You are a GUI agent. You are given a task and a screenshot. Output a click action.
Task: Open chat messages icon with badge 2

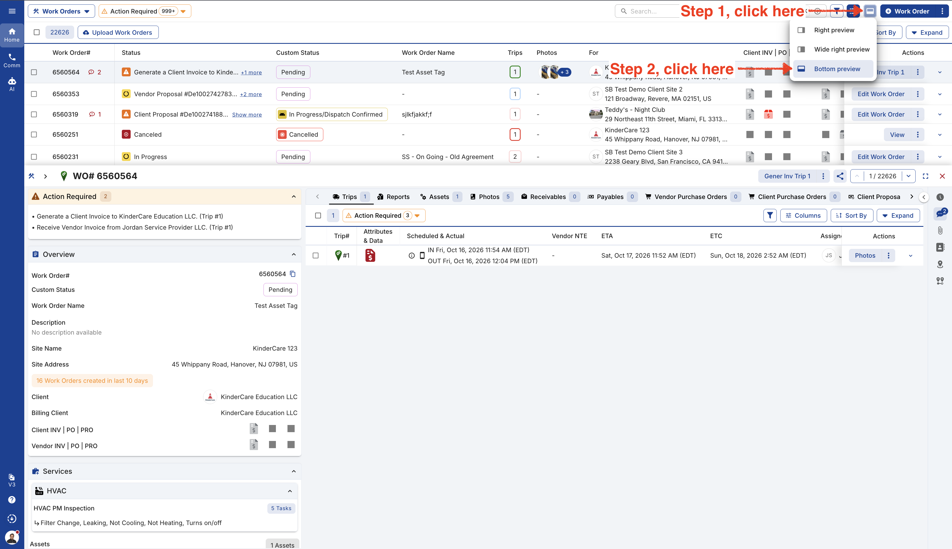pyautogui.click(x=940, y=213)
